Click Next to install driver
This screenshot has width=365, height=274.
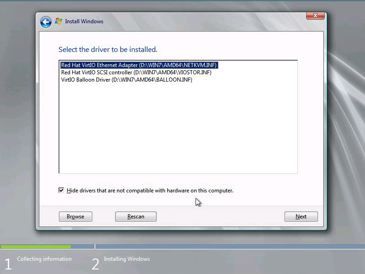coord(301,217)
